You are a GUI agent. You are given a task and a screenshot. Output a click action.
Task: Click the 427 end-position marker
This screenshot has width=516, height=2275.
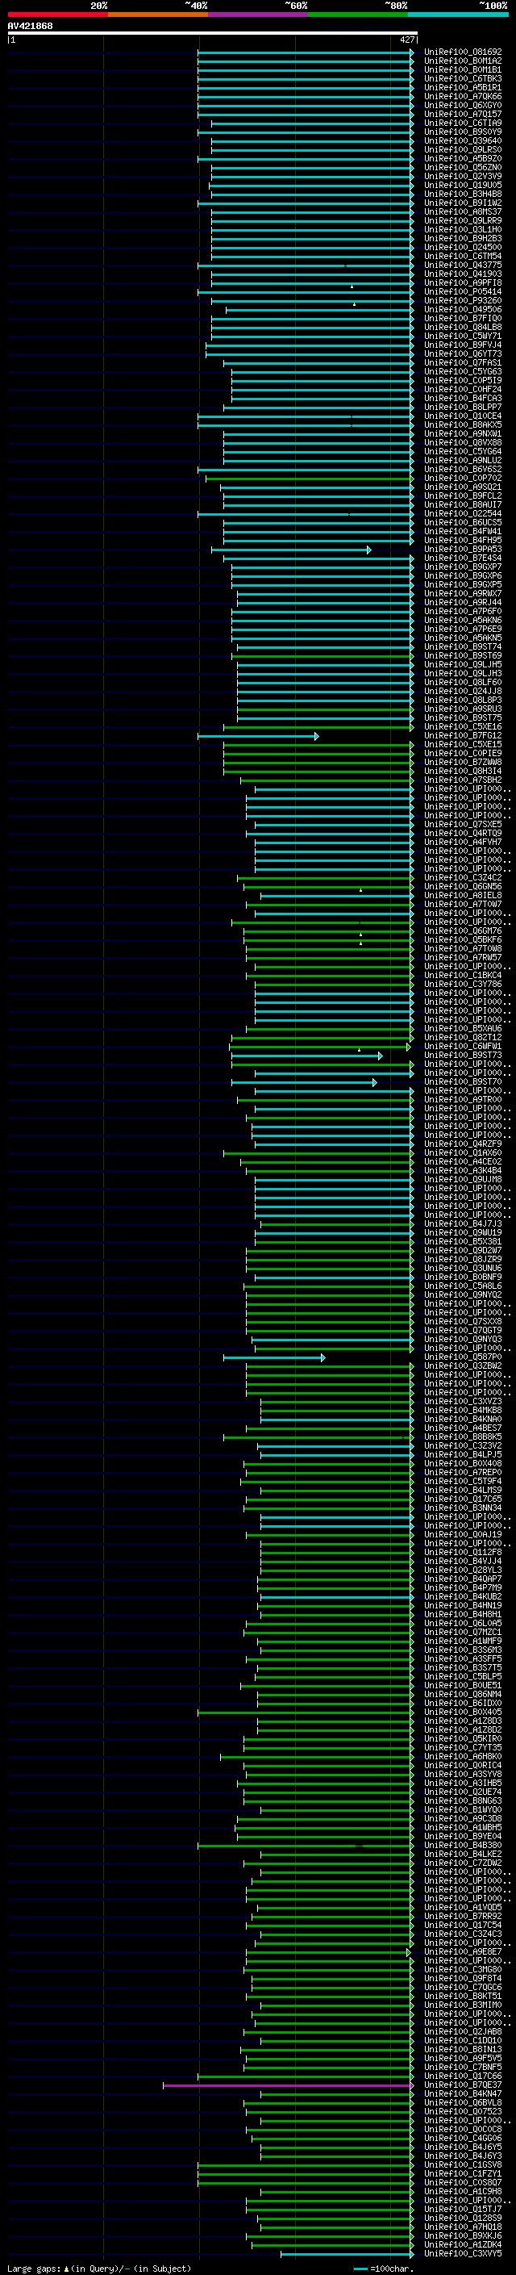point(406,40)
